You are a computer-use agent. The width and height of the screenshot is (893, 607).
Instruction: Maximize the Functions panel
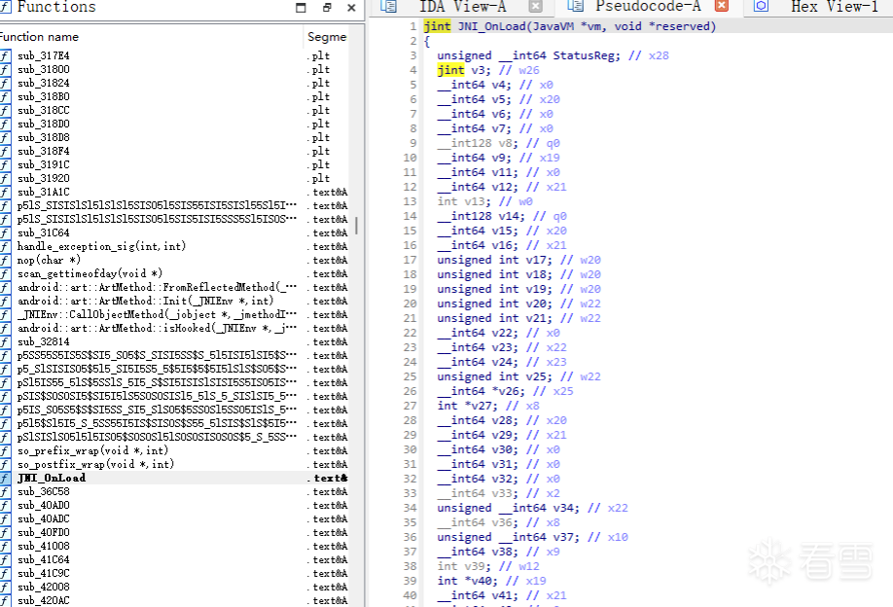click(x=301, y=8)
